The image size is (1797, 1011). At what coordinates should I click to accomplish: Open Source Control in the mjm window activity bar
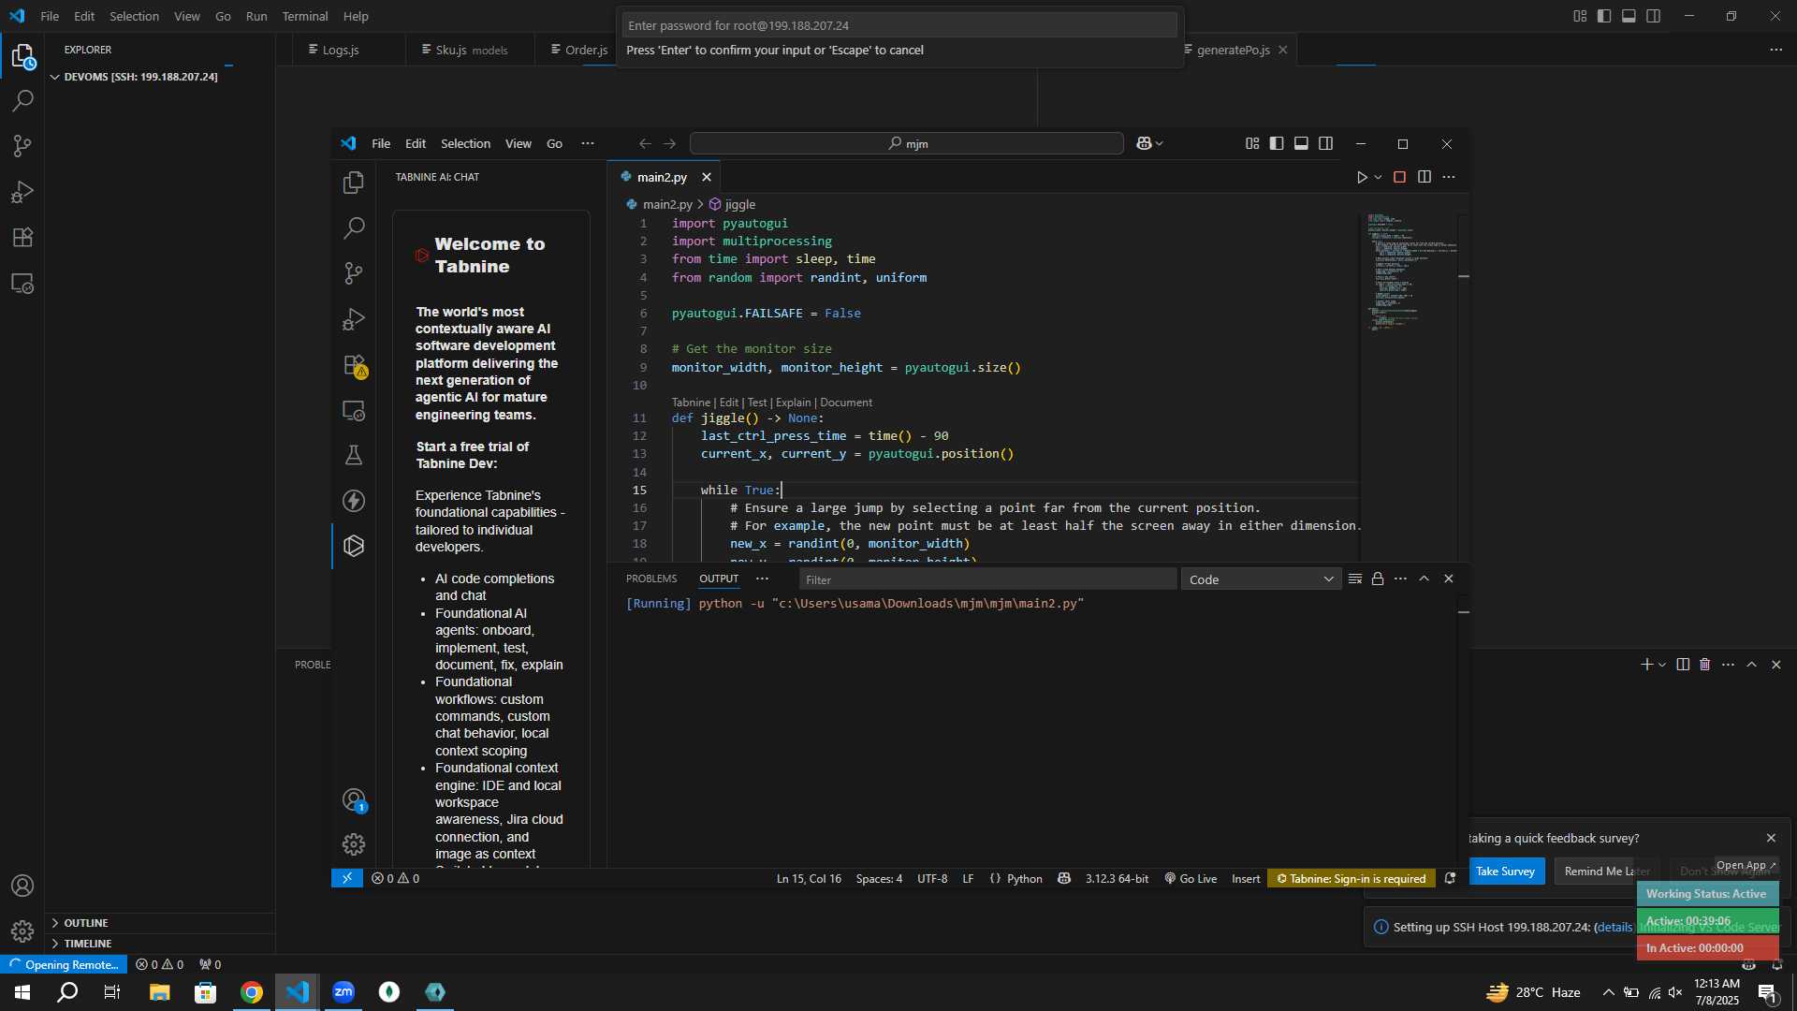point(354,273)
